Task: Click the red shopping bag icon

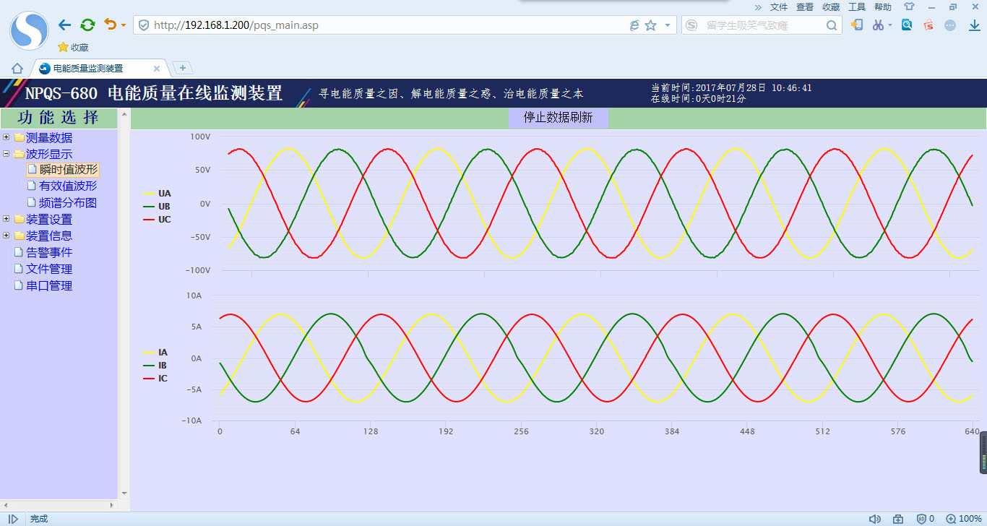Action: coord(928,25)
